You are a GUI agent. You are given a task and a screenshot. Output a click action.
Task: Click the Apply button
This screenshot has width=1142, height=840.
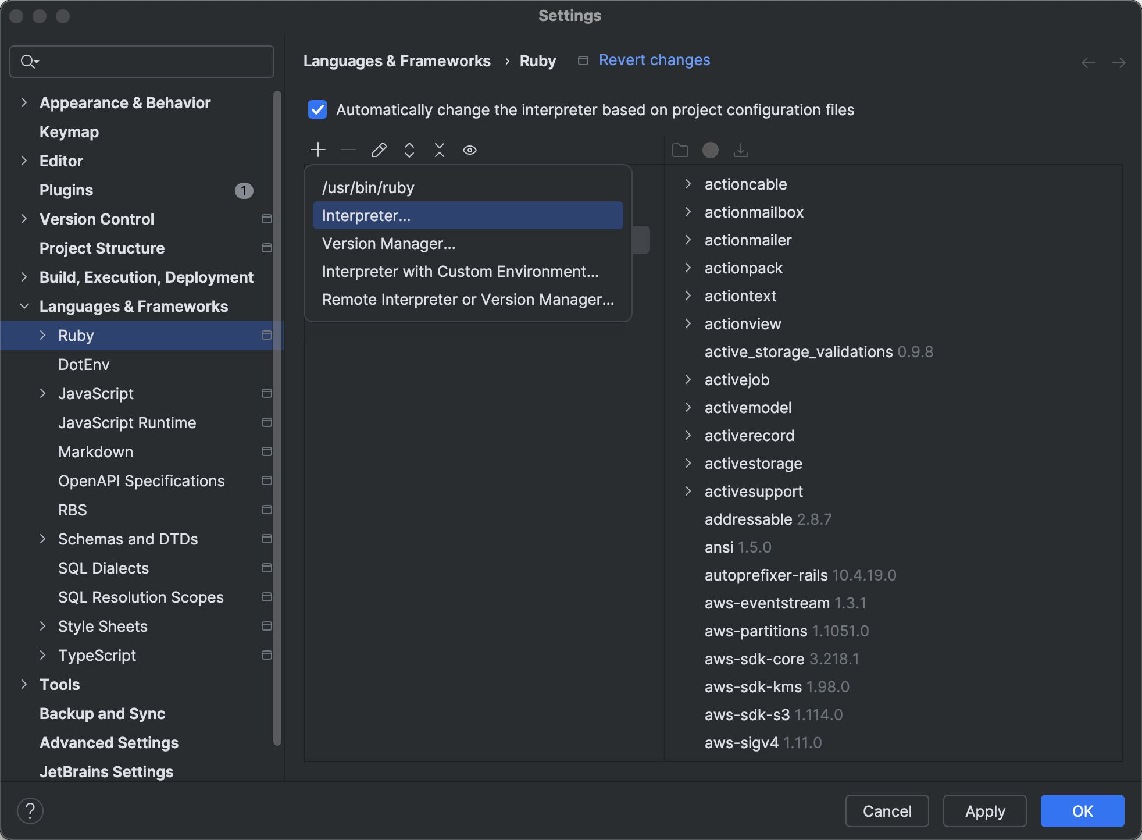click(x=985, y=811)
